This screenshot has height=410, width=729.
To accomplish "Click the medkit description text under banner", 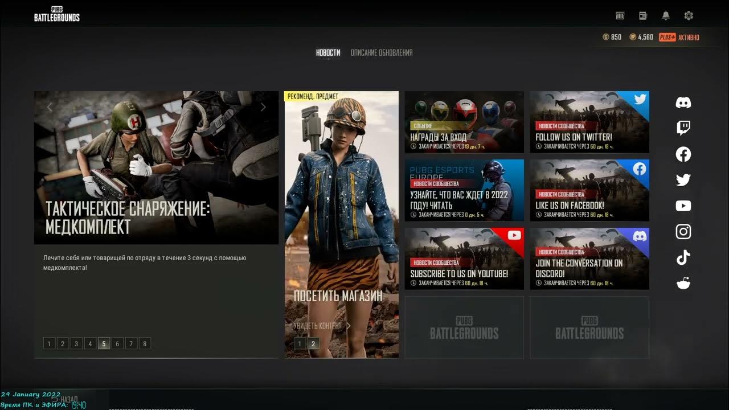I will click(145, 263).
